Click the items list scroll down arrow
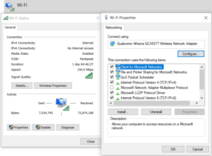 (202, 98)
